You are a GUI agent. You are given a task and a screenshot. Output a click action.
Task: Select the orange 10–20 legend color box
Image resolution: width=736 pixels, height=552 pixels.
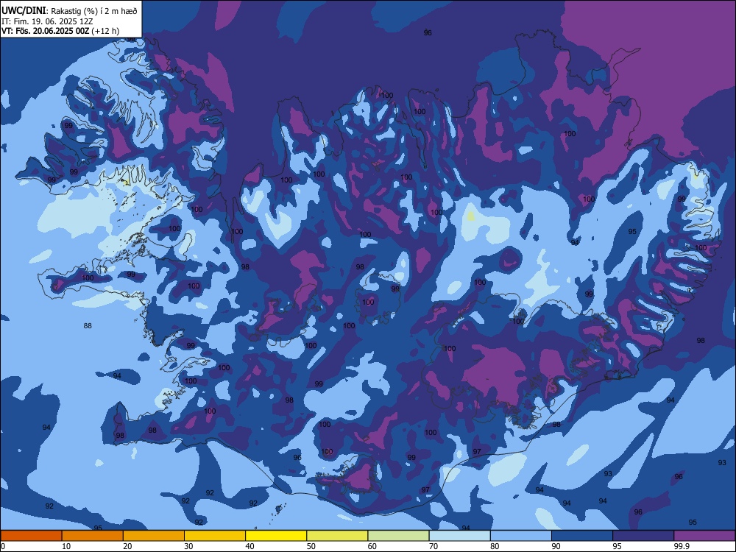[x=93, y=536]
